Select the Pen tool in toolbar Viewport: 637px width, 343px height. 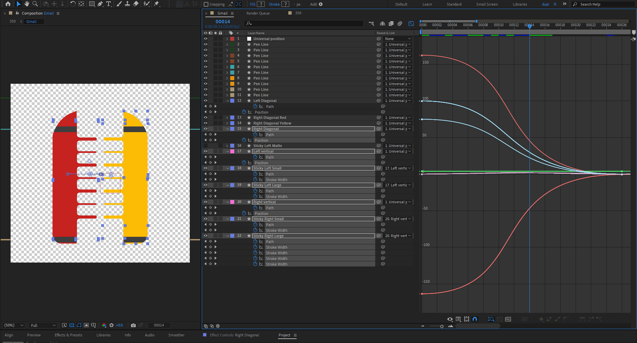[100, 4]
